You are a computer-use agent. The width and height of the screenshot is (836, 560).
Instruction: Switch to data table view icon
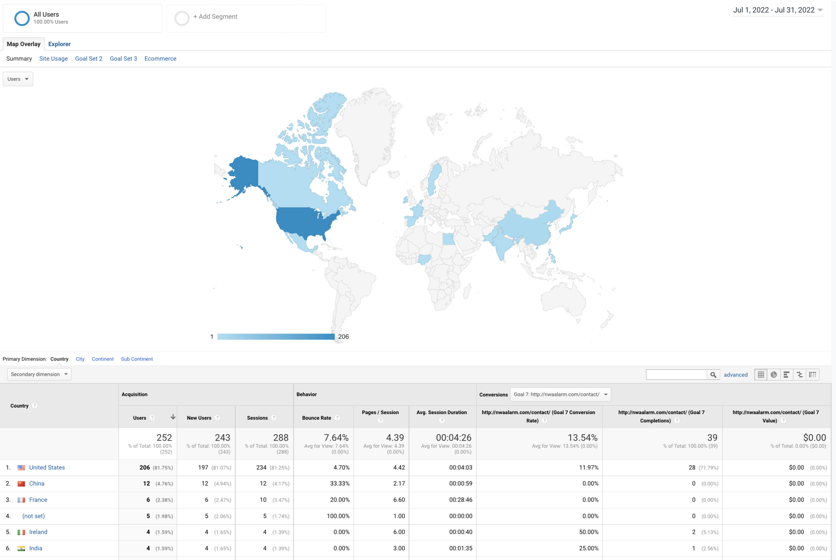pyautogui.click(x=761, y=374)
